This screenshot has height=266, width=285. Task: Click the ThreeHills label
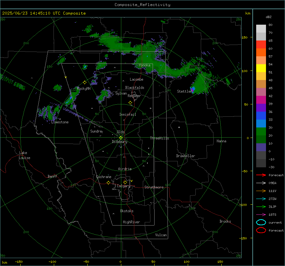coord(159,138)
